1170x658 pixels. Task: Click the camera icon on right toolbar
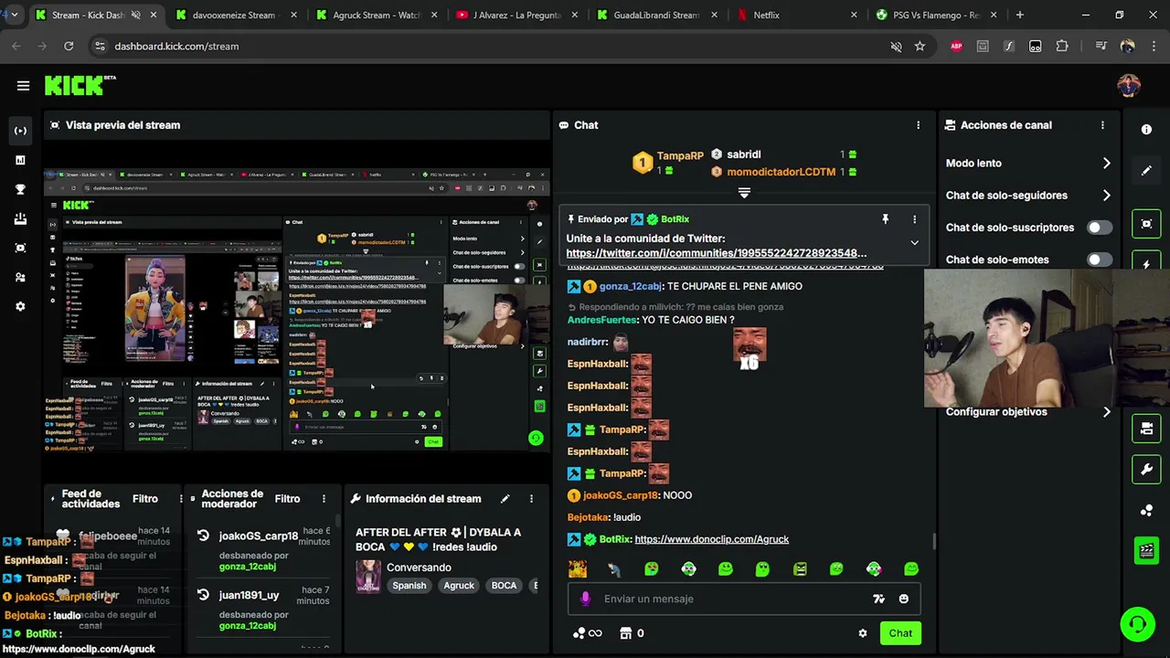pyautogui.click(x=1146, y=428)
